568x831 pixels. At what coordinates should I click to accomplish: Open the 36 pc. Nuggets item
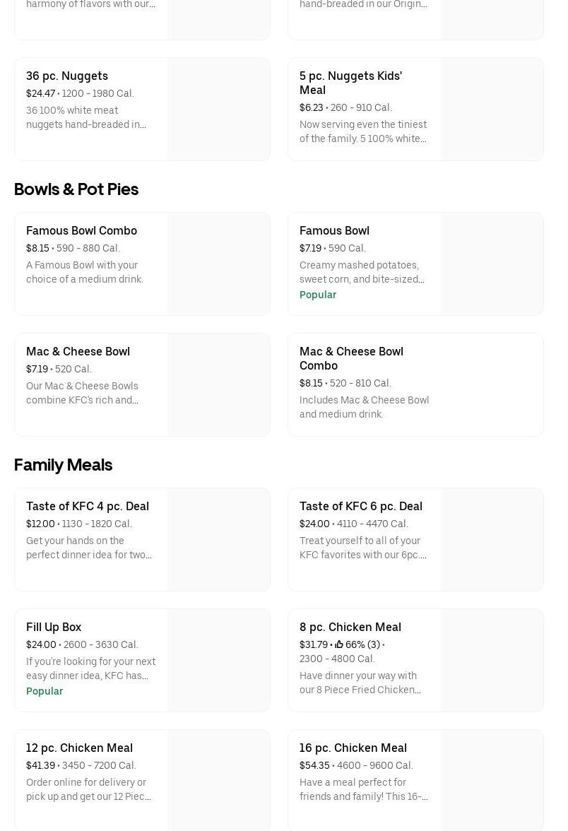(x=67, y=76)
